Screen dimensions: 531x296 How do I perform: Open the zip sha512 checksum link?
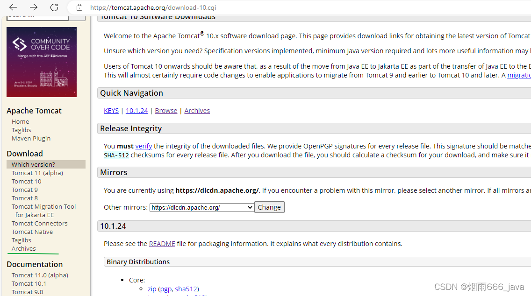tap(186, 289)
